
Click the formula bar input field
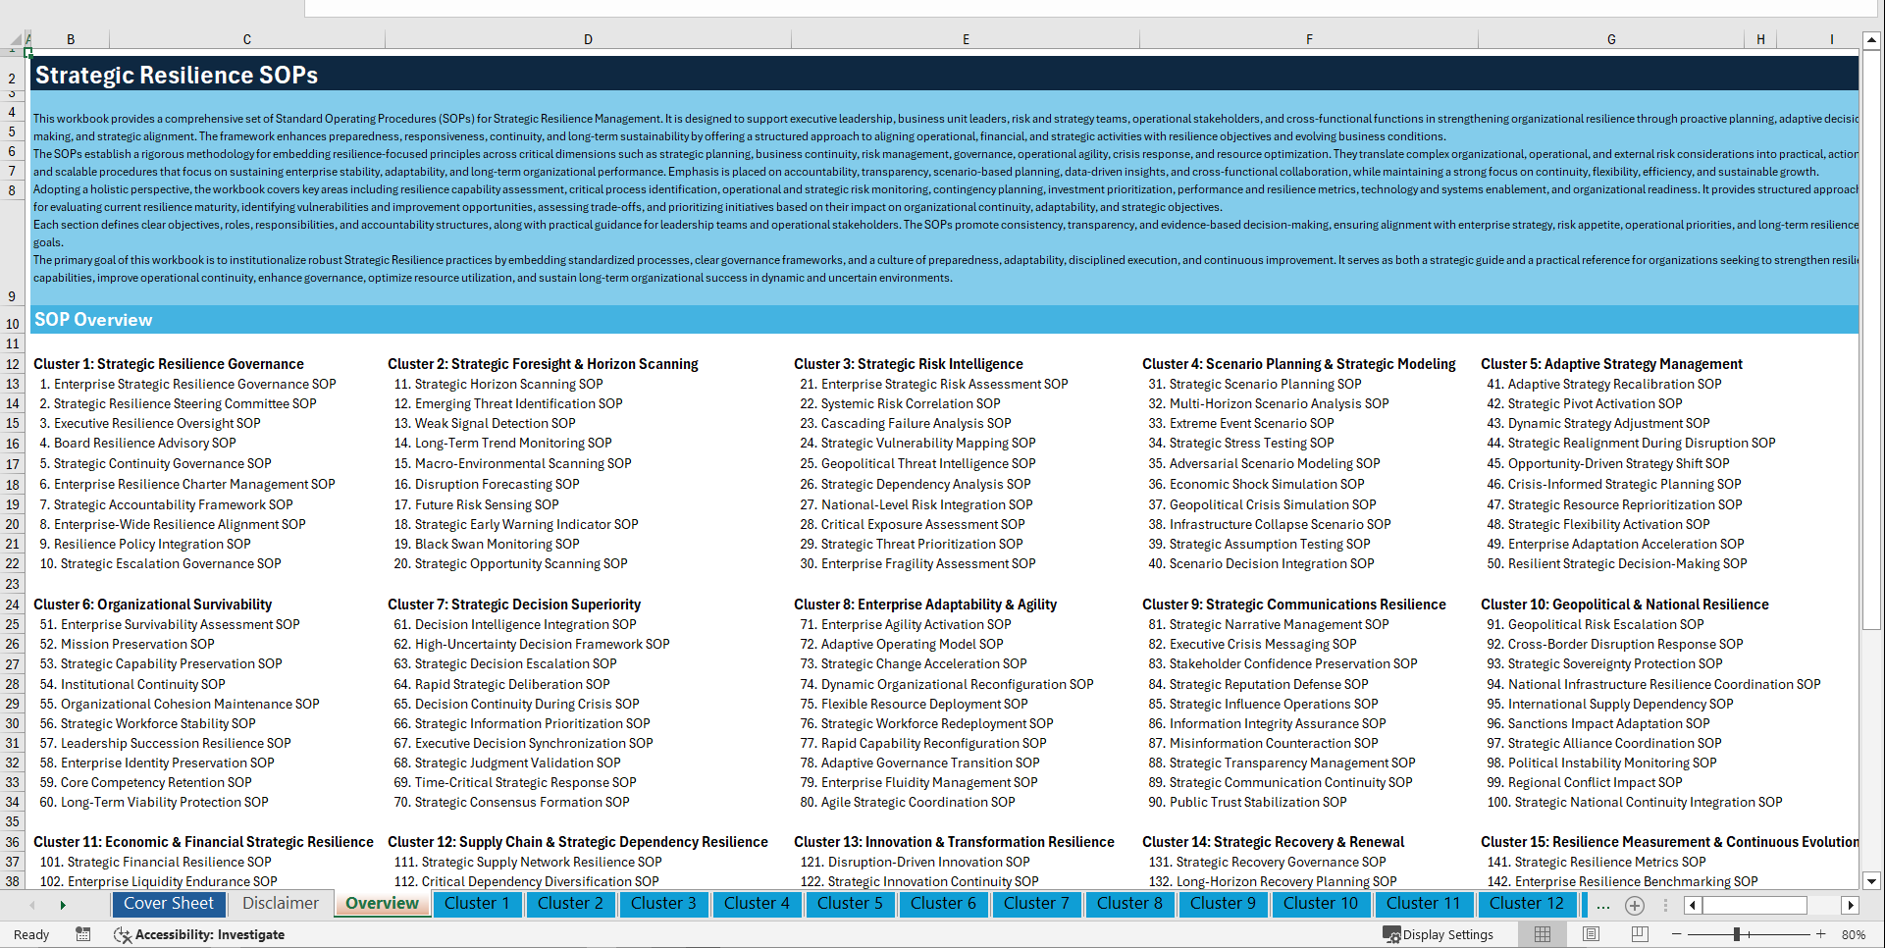1089,8
